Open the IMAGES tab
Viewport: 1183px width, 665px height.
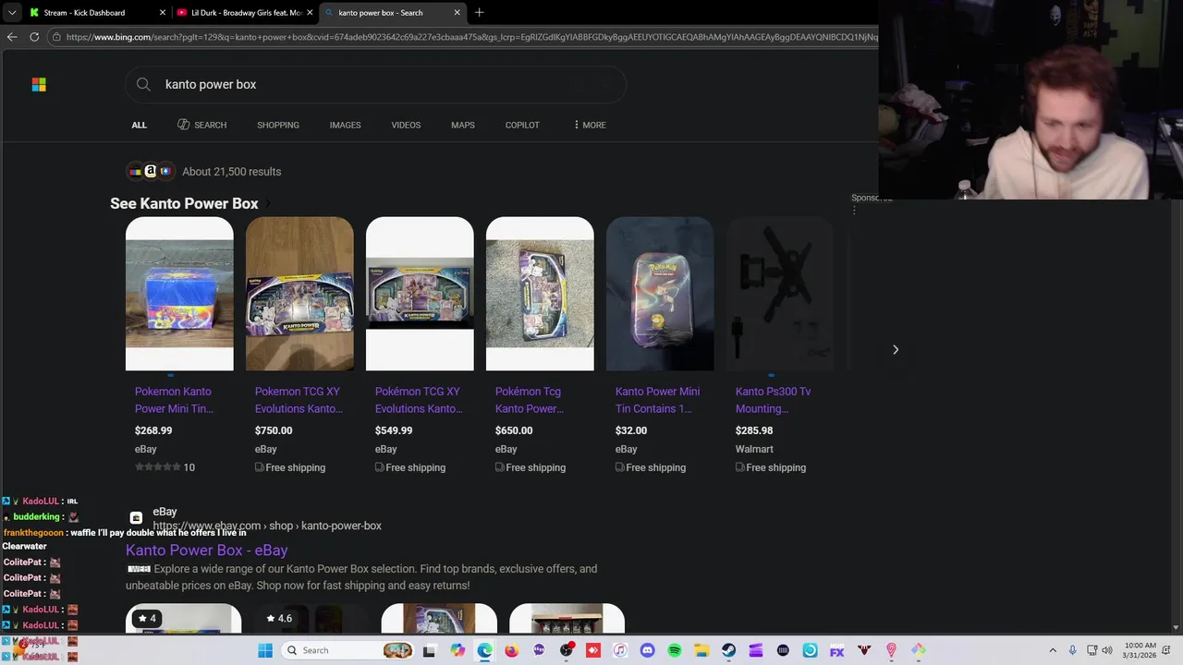pos(345,125)
